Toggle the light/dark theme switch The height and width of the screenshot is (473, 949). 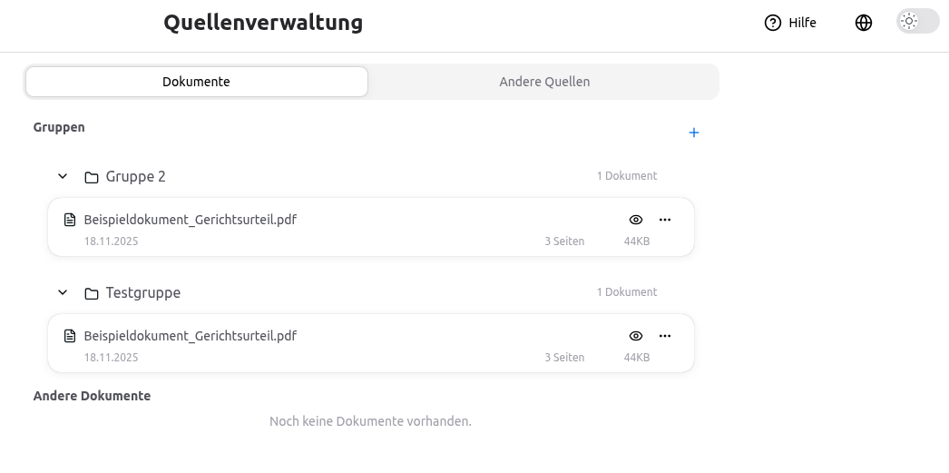917,22
